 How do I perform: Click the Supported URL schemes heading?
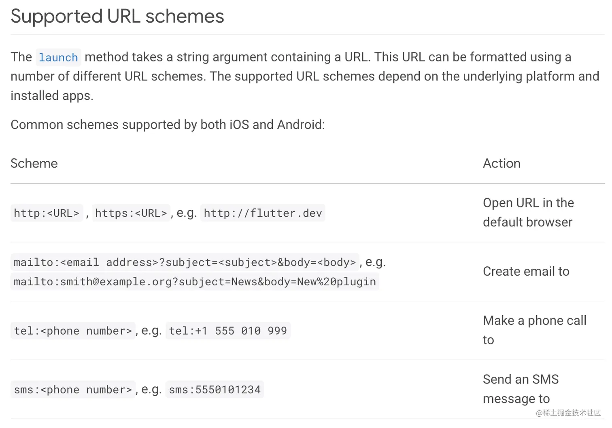pos(117,17)
